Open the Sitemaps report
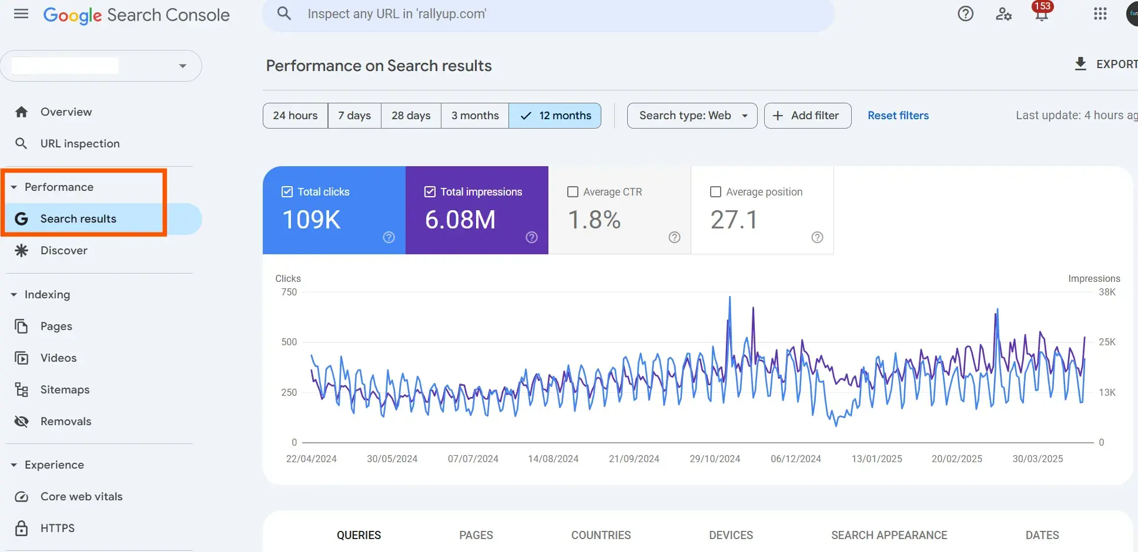 pyautogui.click(x=65, y=389)
